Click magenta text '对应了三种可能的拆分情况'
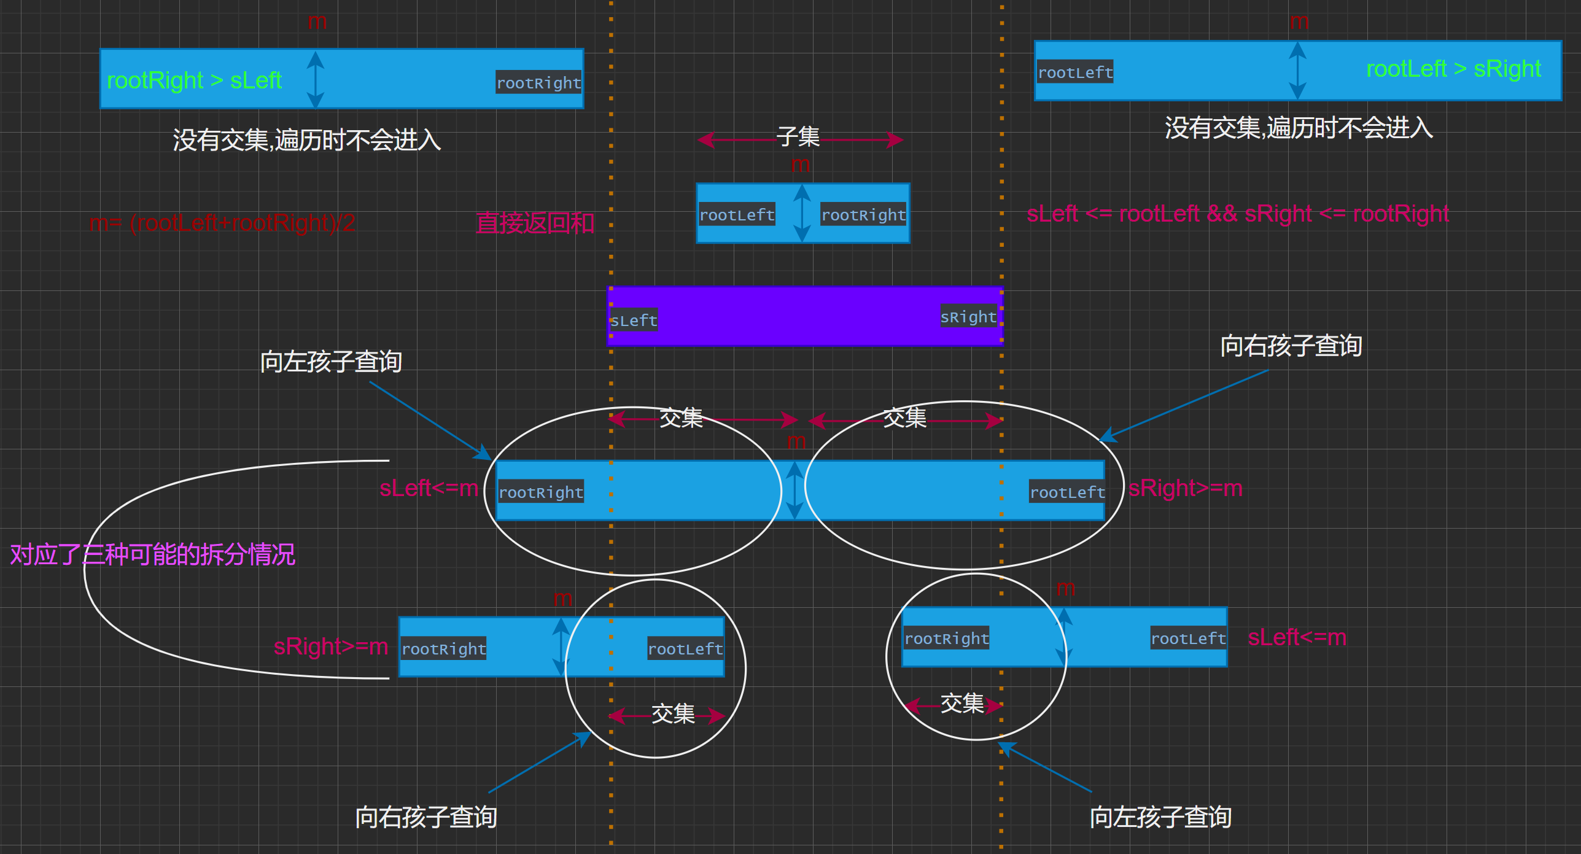 (x=153, y=554)
